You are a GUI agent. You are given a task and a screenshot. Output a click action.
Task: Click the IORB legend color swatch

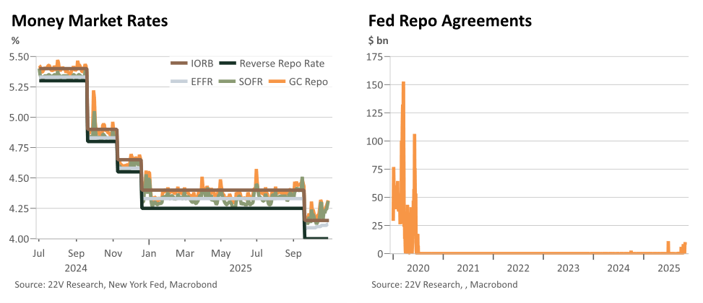[x=180, y=63]
